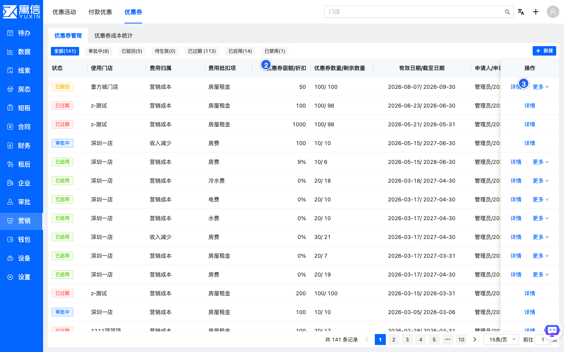The image size is (564, 352).
Task: Expand 更多 for the 20/ 19 row
Action: pos(540,275)
